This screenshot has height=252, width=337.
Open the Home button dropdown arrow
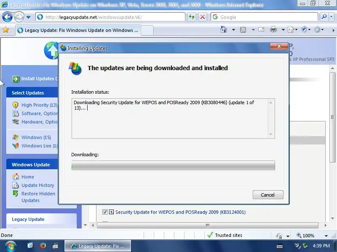pyautogui.click(x=233, y=30)
